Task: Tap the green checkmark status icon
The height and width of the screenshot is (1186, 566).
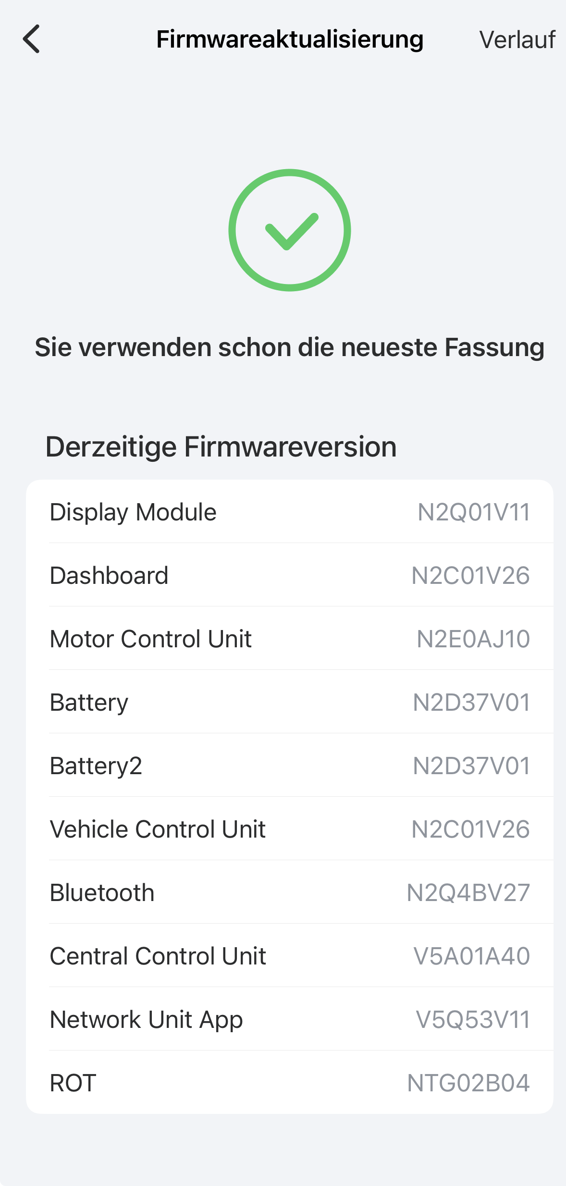Action: click(x=289, y=230)
